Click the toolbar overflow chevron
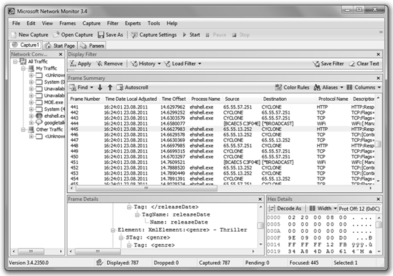 (381, 32)
